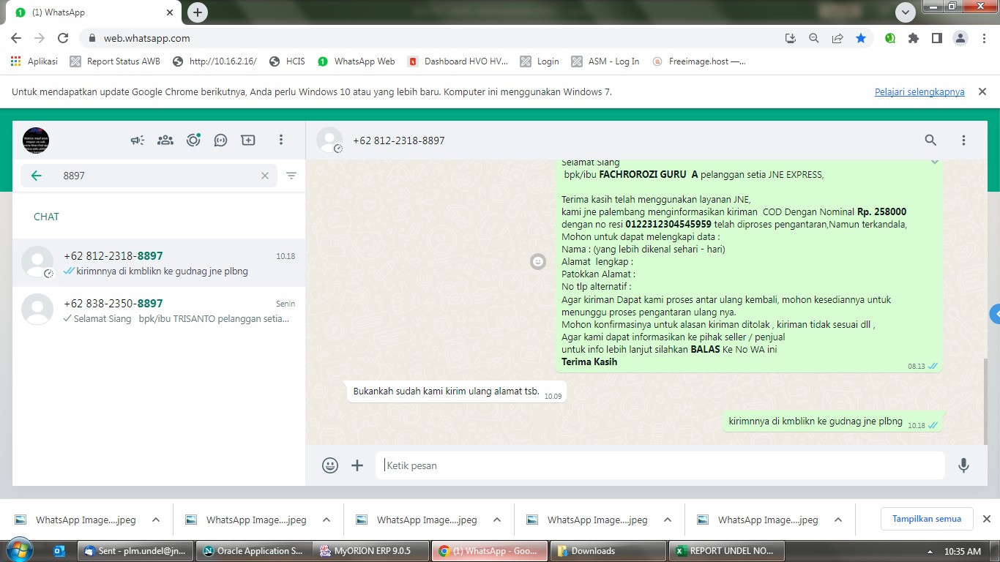
Task: Click chat list heading CHAT
Action: point(46,217)
